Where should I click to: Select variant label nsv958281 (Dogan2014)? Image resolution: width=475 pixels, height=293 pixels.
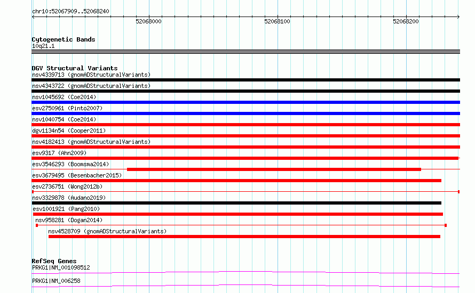(69, 220)
